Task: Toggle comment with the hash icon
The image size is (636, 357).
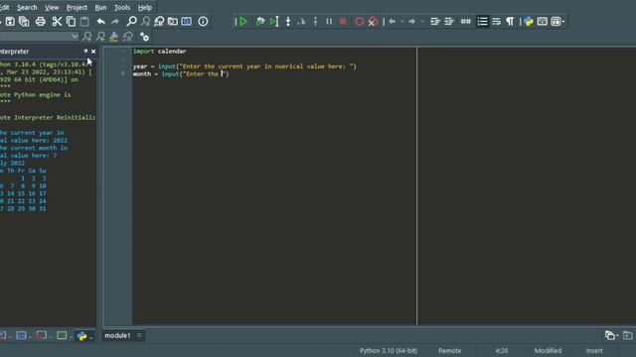Action: click(466, 22)
